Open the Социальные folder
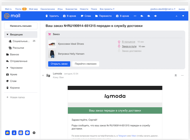The width and height of the screenshot is (190, 140). 21,41
